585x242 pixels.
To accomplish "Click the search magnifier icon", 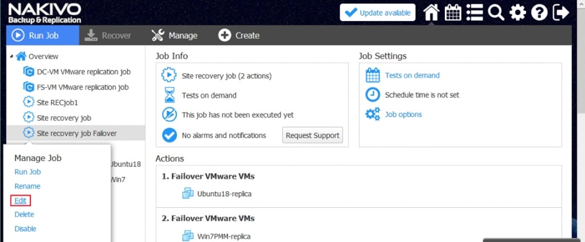I will point(496,12).
